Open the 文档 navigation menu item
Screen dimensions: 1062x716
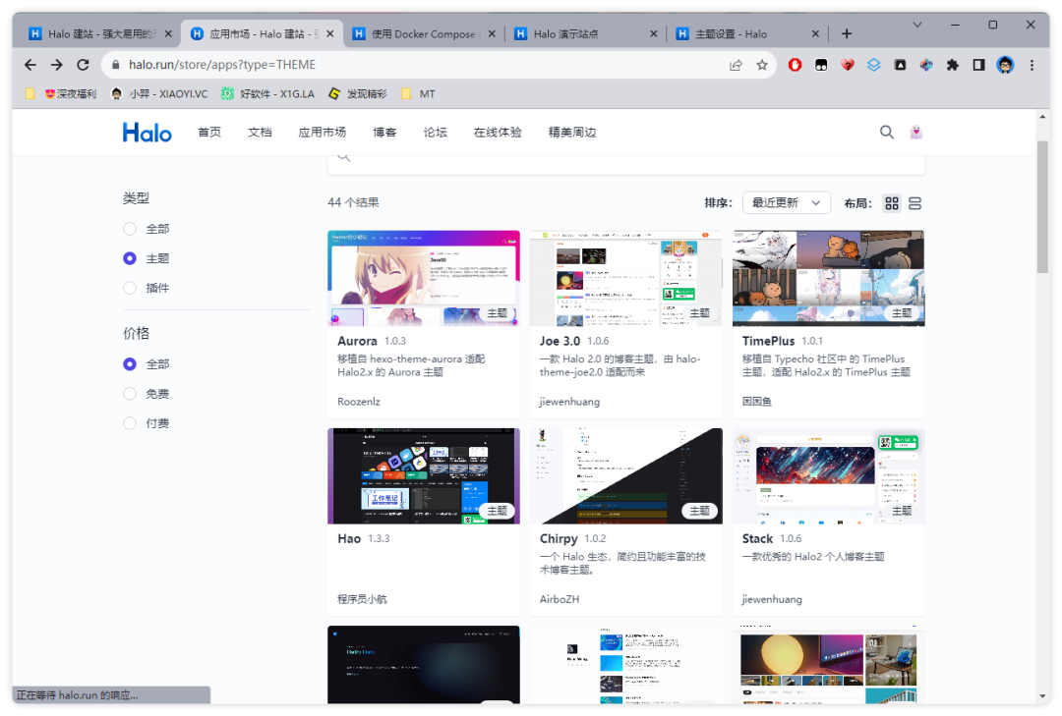coord(260,133)
